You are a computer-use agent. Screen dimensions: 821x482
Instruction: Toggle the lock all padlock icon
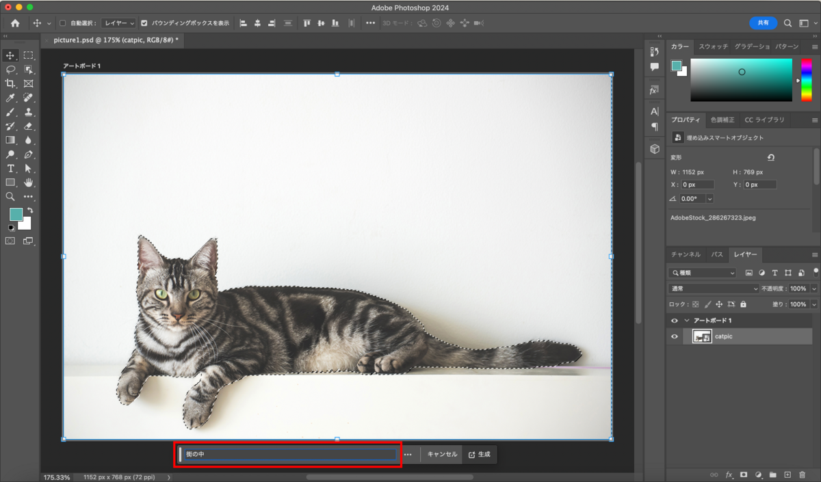click(x=743, y=304)
